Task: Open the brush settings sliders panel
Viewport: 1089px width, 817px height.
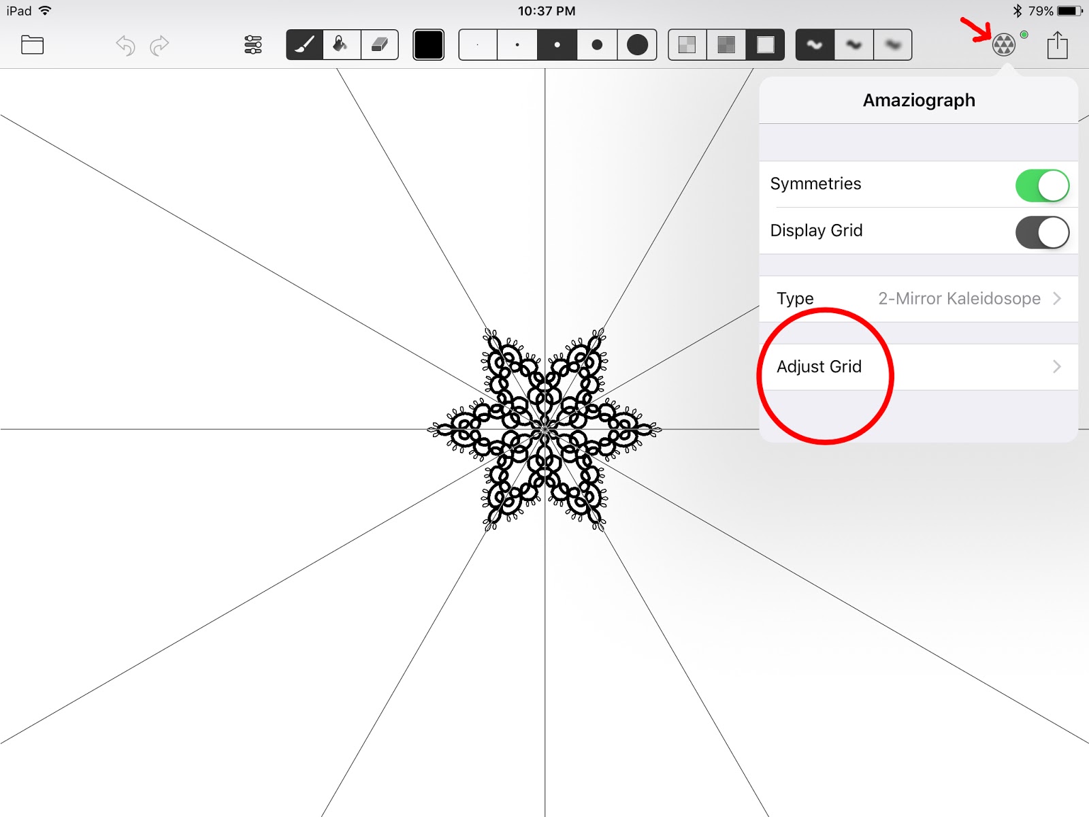Action: pyautogui.click(x=252, y=45)
